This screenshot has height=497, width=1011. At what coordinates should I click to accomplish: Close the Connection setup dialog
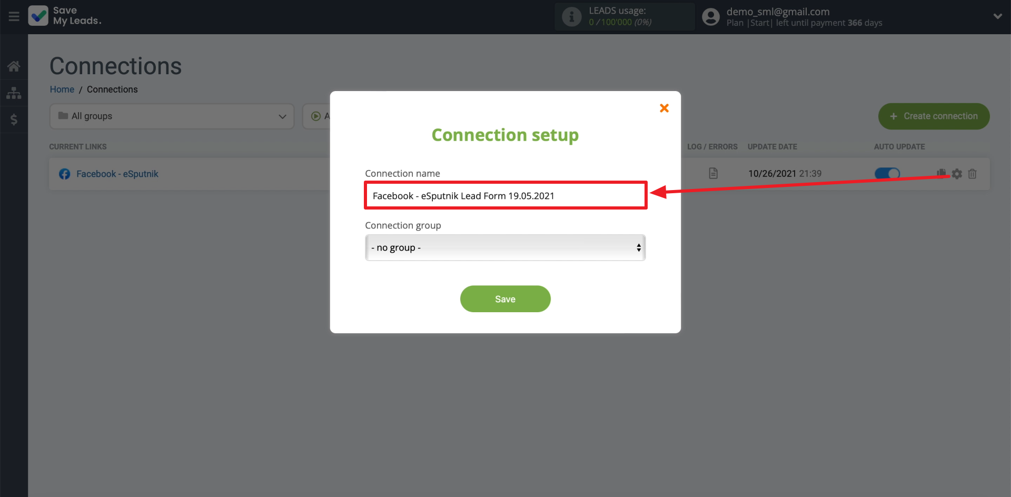664,108
